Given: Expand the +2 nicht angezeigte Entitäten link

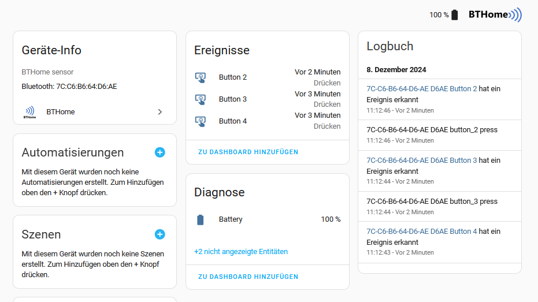Looking at the screenshot, I should (241, 252).
